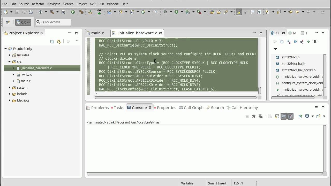Expand the include folder

[9, 94]
